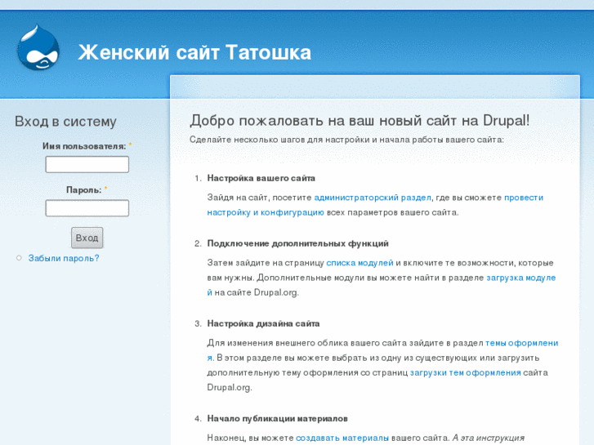Screen dimensions: 594x445
Task: Open the создавать материалы link
Action: point(342,438)
